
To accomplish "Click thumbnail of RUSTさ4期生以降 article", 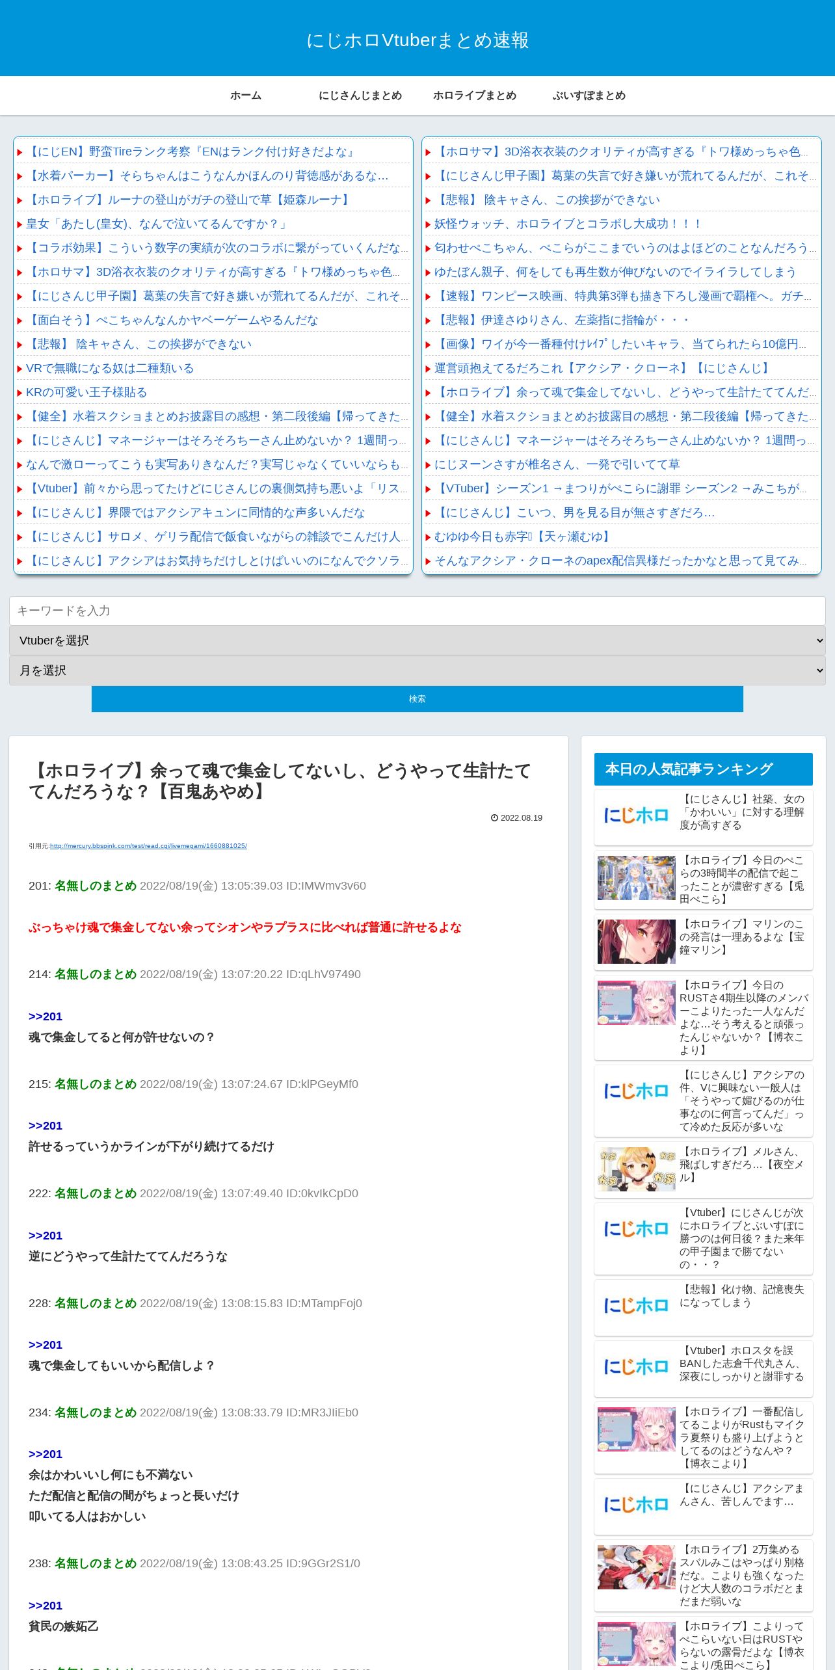I will point(636,1003).
